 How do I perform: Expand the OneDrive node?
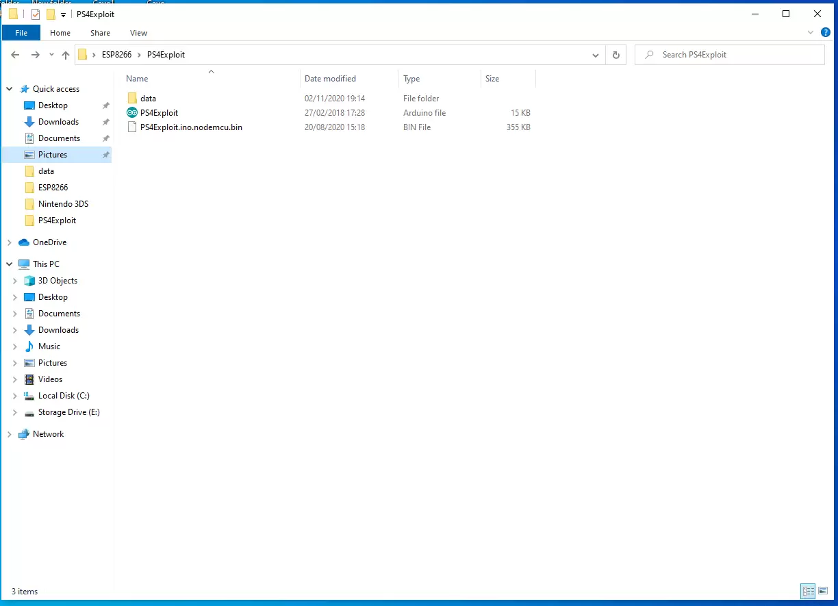click(x=10, y=242)
